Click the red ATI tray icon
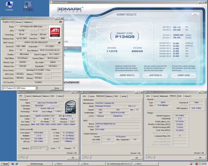This screenshot has height=166, width=208. (191, 164)
